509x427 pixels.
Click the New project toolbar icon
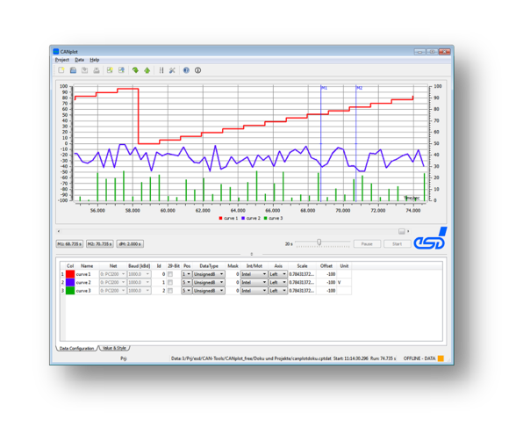[61, 70]
